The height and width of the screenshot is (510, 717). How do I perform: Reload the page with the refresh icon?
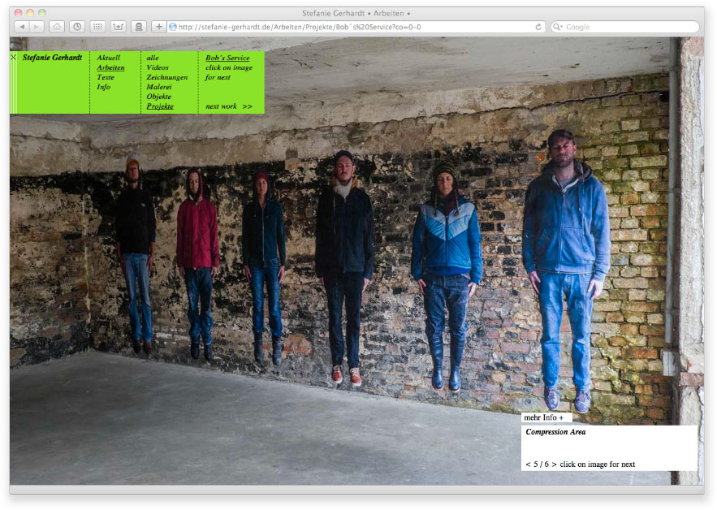tap(538, 27)
